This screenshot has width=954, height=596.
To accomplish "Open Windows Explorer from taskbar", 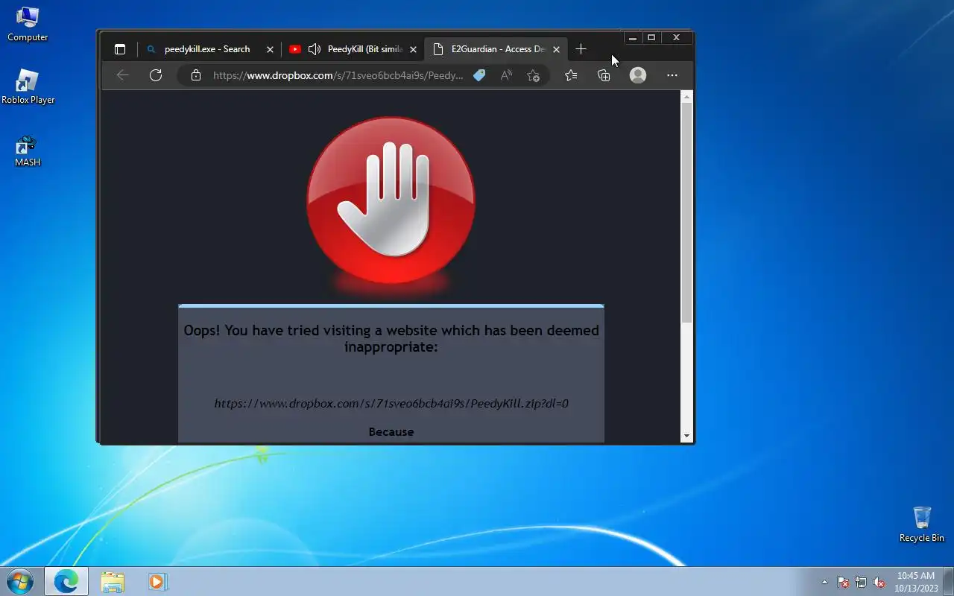I will (x=113, y=582).
